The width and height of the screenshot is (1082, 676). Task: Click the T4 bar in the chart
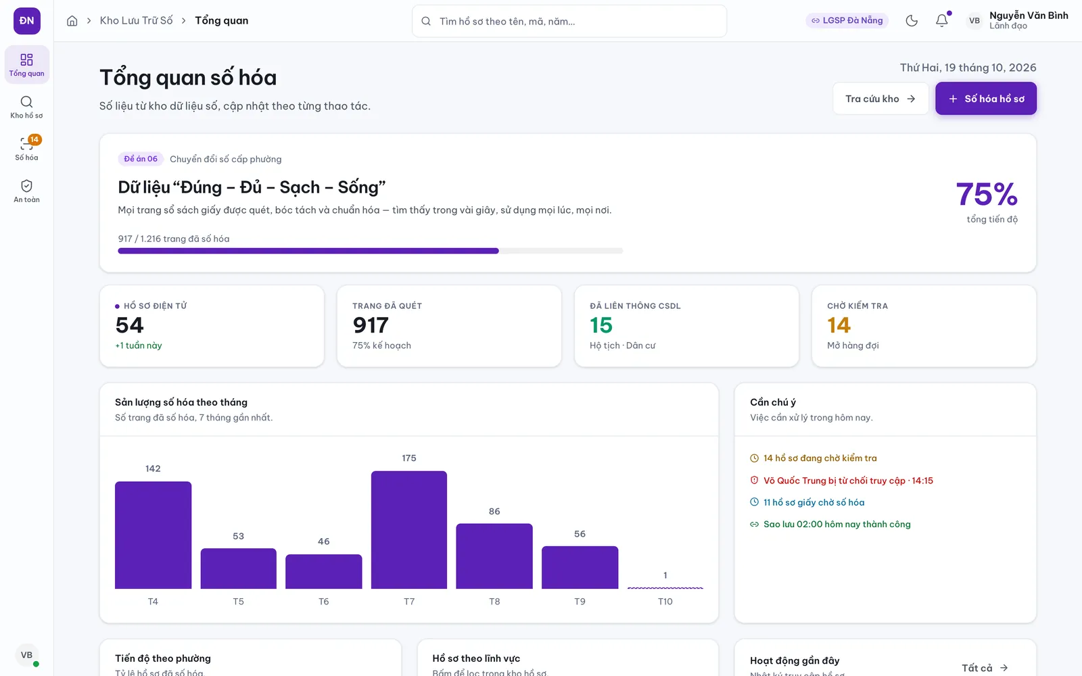coord(154,535)
